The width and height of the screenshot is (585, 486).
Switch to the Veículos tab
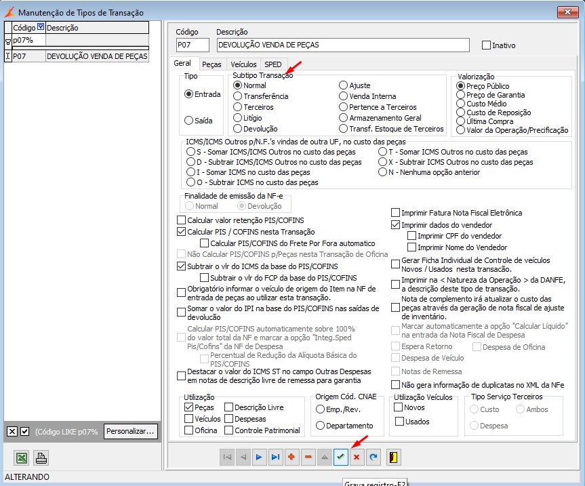coord(243,64)
